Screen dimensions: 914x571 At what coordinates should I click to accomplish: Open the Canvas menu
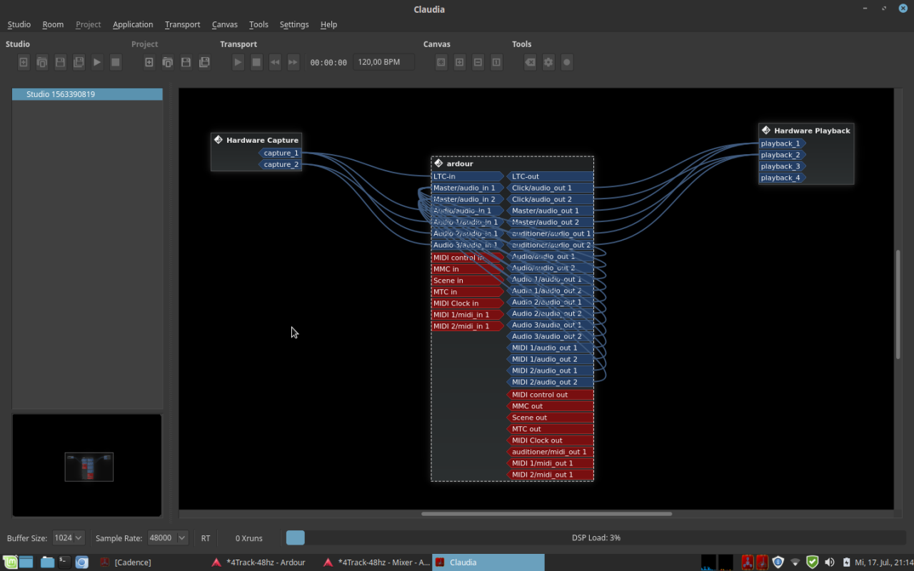pyautogui.click(x=224, y=24)
